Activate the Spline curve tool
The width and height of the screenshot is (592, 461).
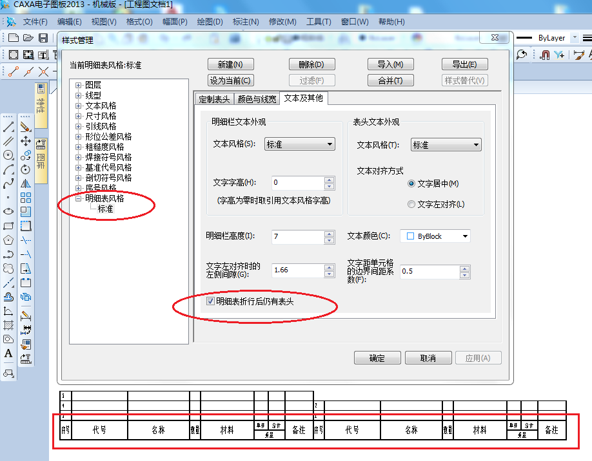point(8,182)
